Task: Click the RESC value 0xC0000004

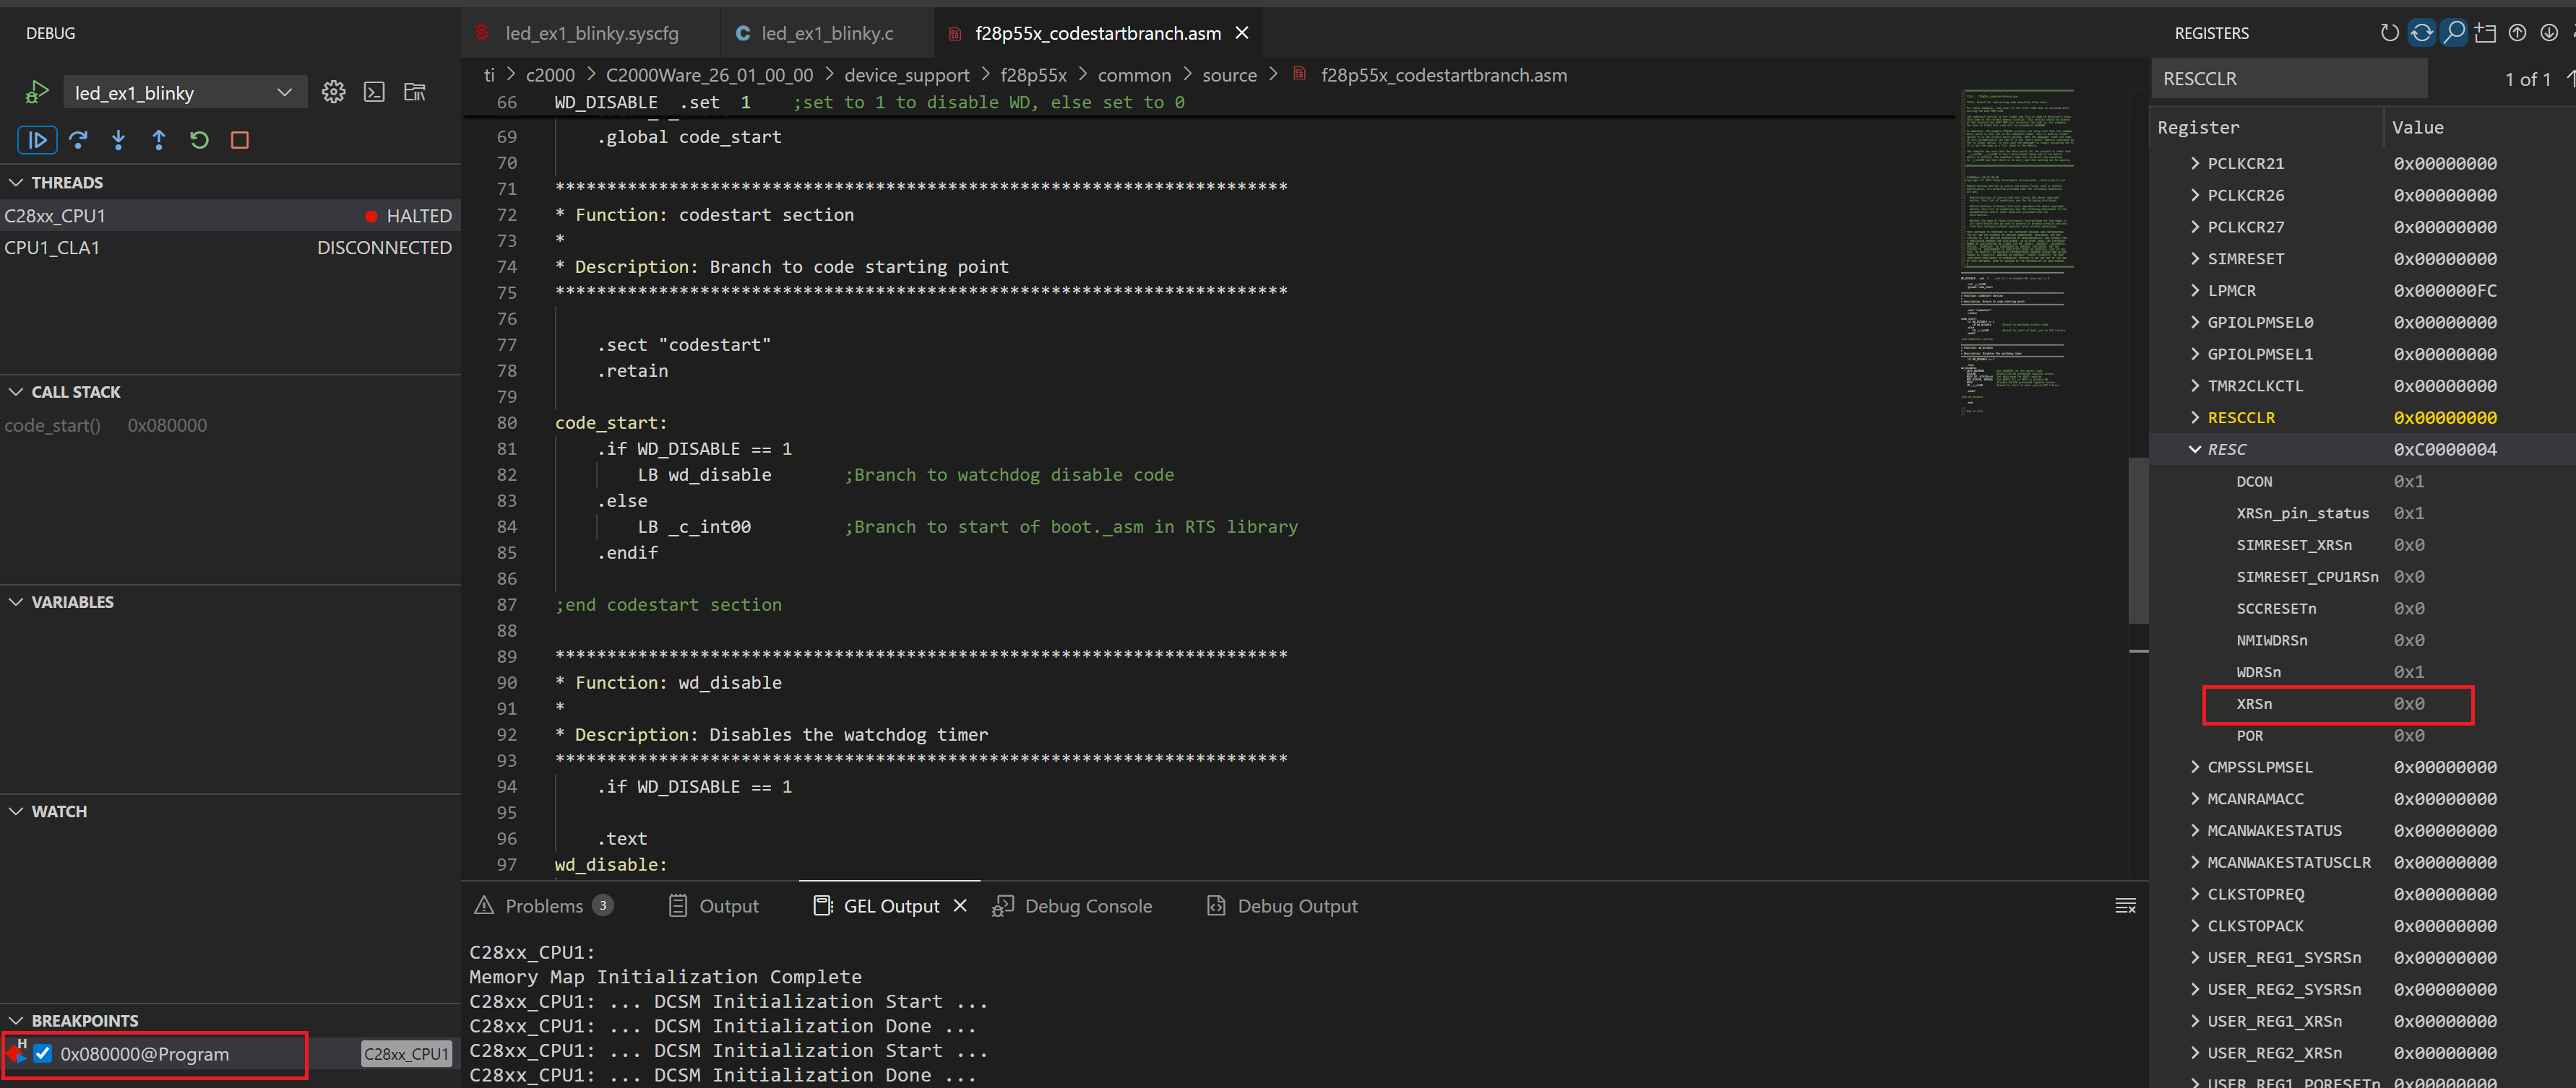Action: 2445,450
